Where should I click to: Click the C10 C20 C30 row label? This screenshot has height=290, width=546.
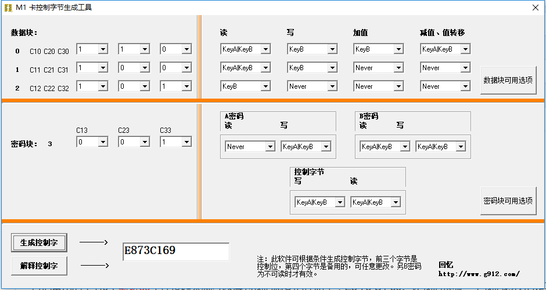pyautogui.click(x=49, y=52)
